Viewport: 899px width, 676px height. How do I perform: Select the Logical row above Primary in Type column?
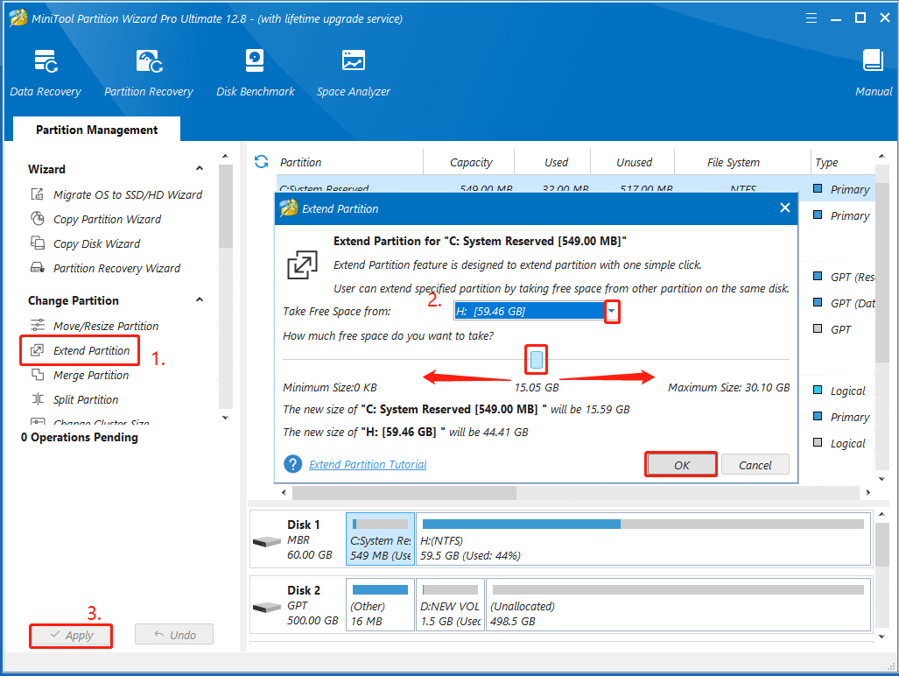840,391
